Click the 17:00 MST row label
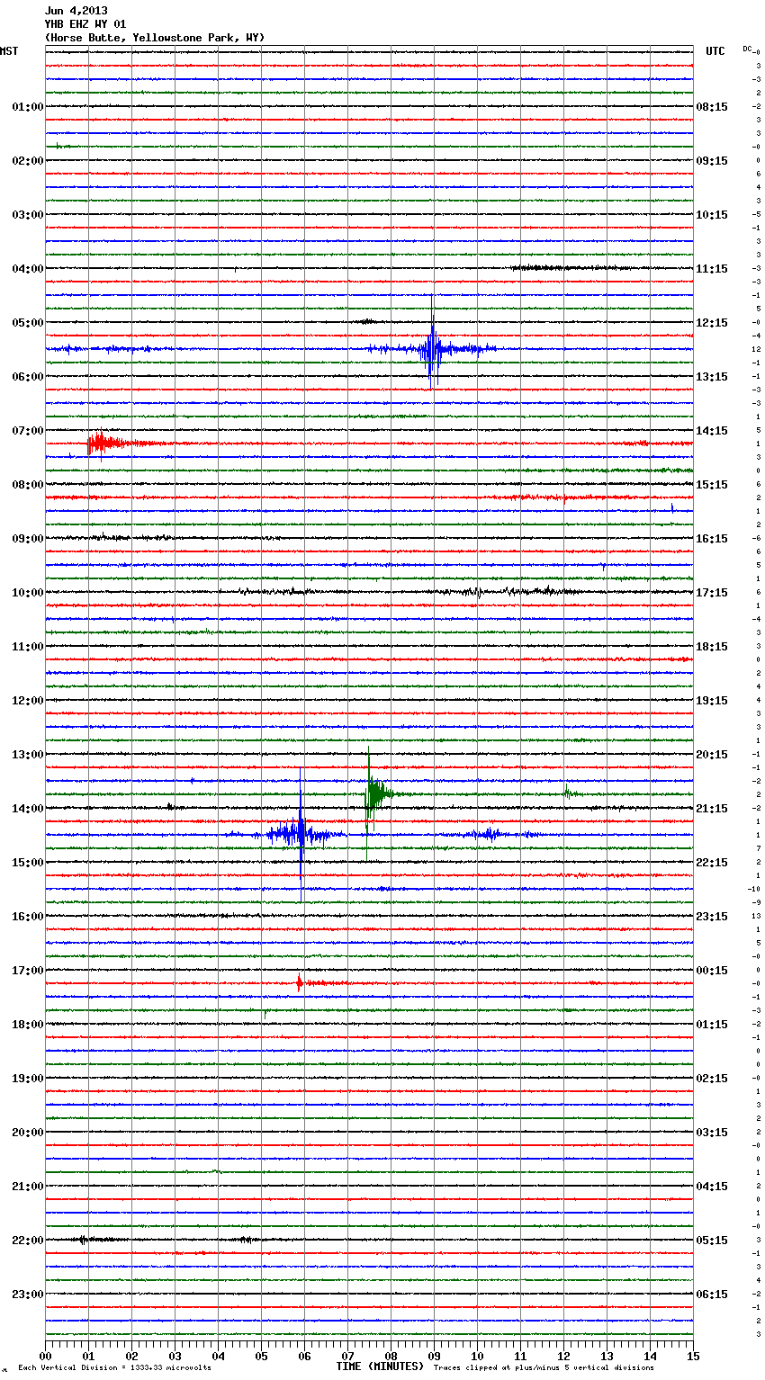Viewport: 765px width, 1380px height. tap(28, 971)
